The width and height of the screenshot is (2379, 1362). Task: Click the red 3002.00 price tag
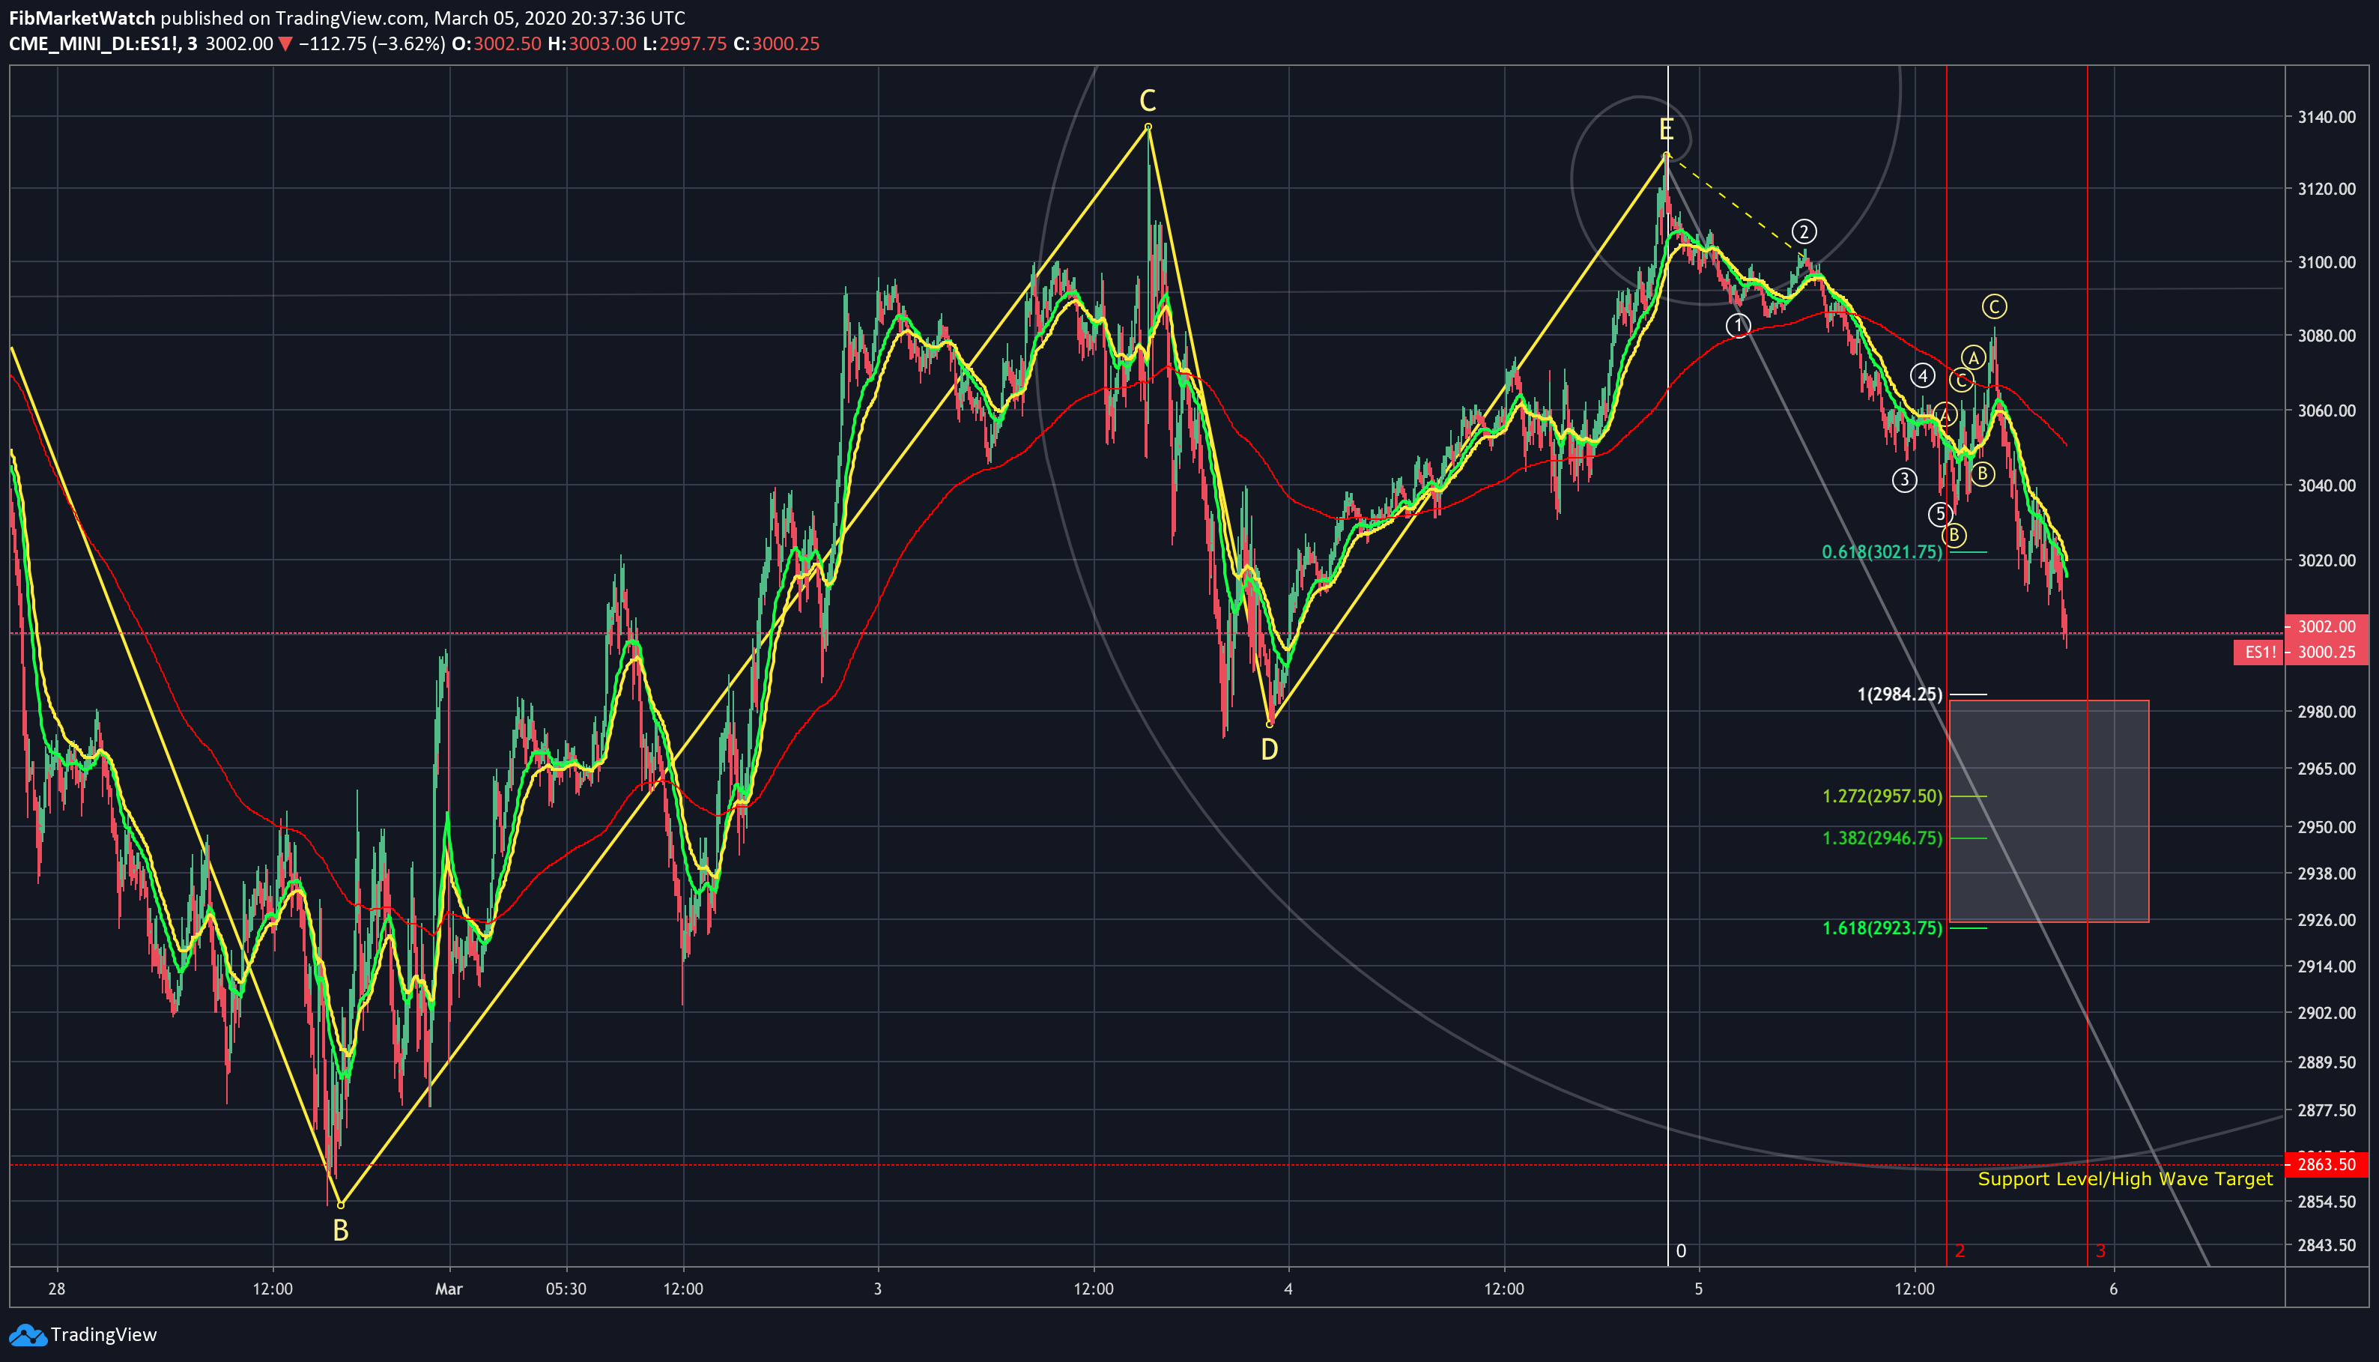[x=2327, y=627]
